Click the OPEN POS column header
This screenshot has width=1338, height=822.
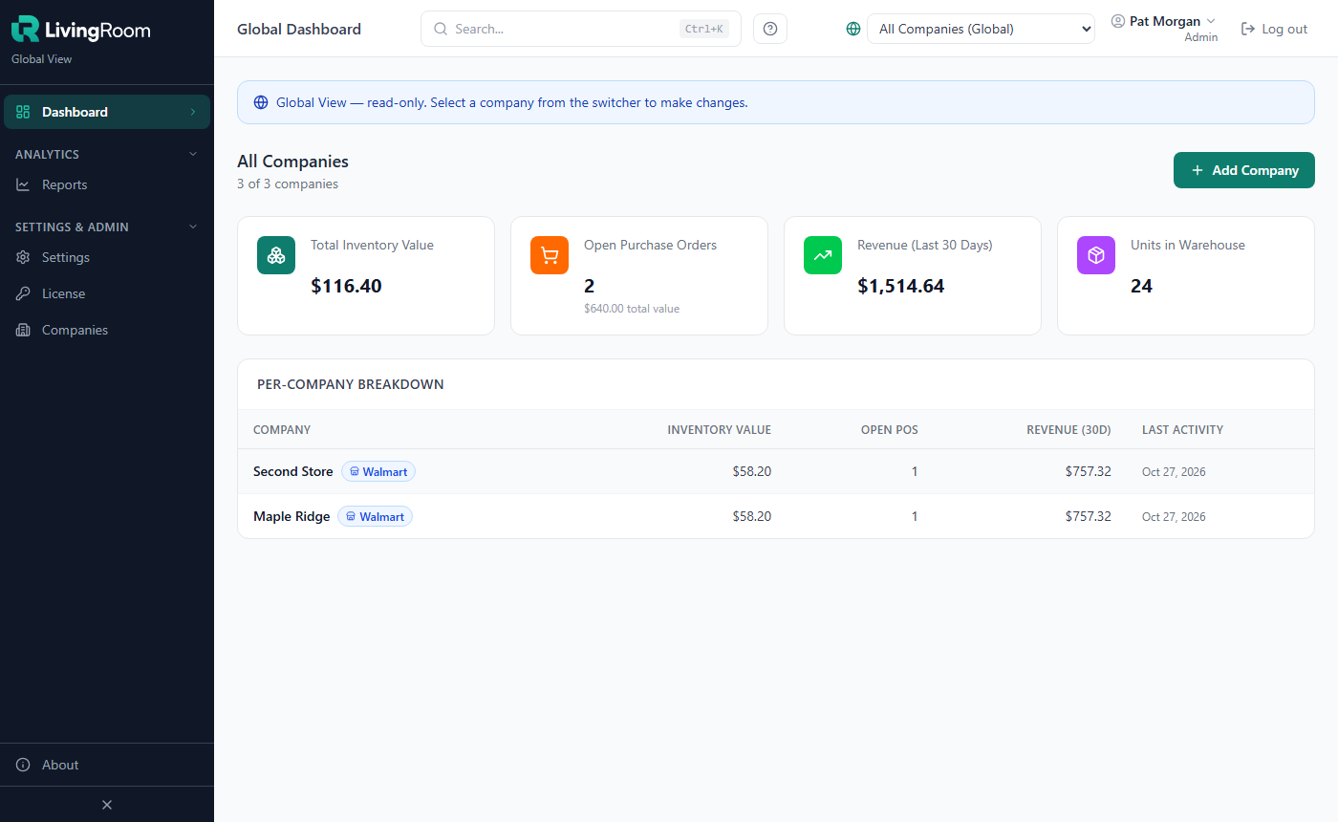pos(890,430)
